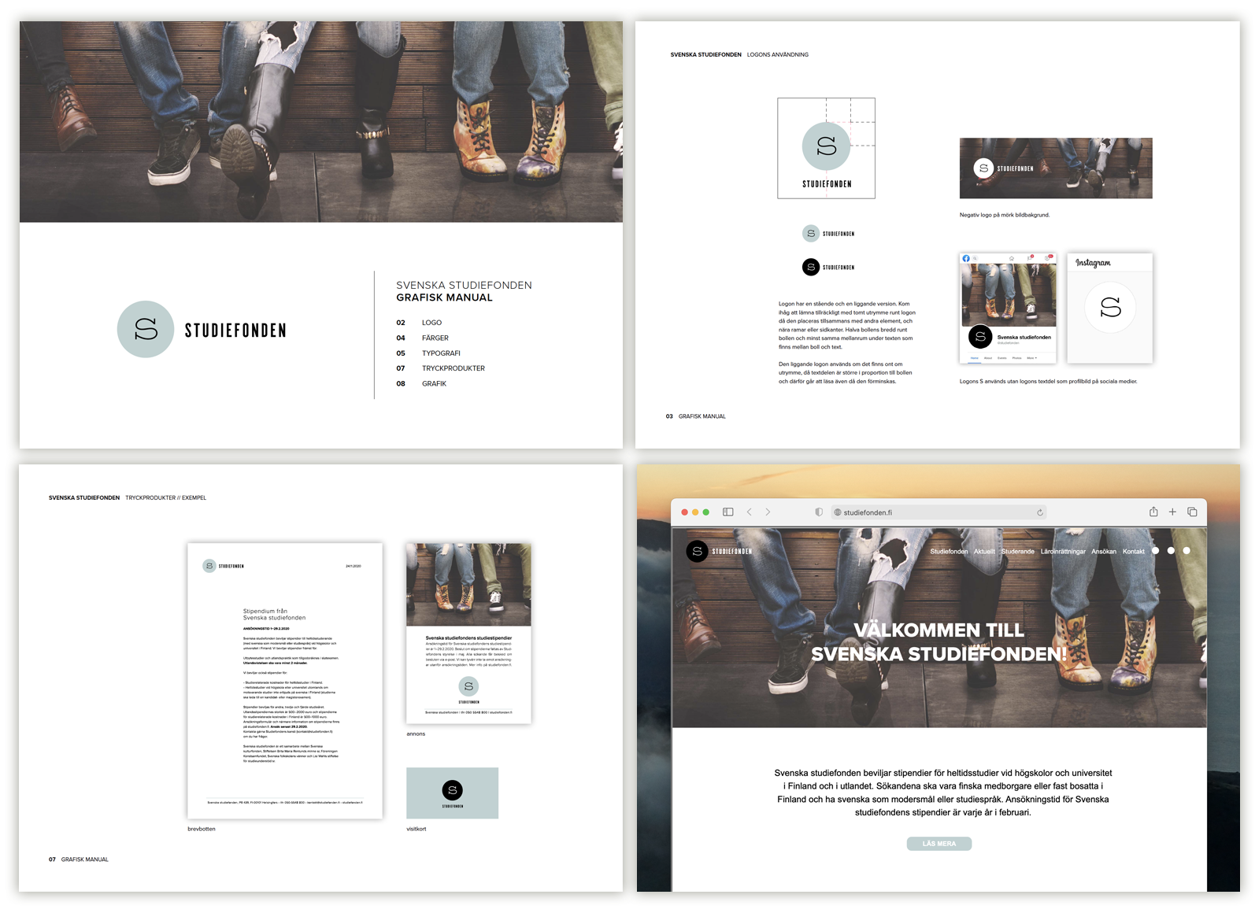
Task: Show the tab overview icon in the browser
Action: 1192,512
